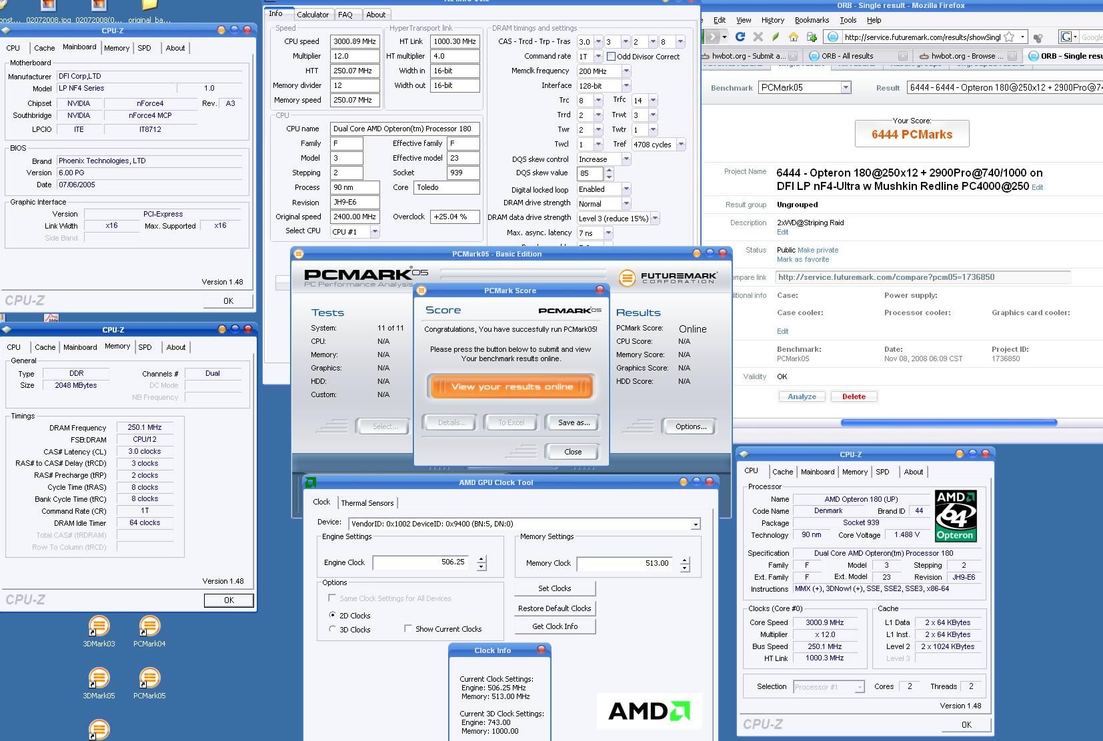Open the Benchmark PCMark05 dropdown
The image size is (1103, 741).
(x=846, y=87)
